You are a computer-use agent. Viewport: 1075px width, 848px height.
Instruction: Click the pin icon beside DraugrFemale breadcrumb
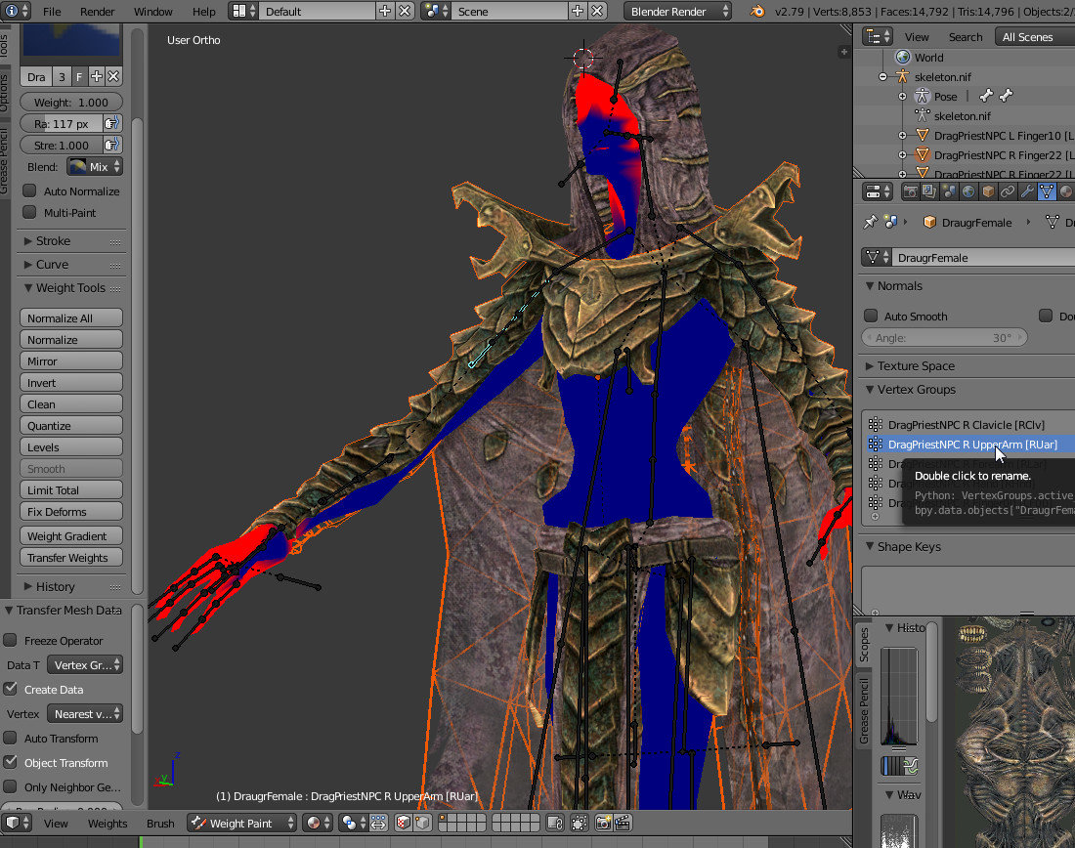[870, 222]
